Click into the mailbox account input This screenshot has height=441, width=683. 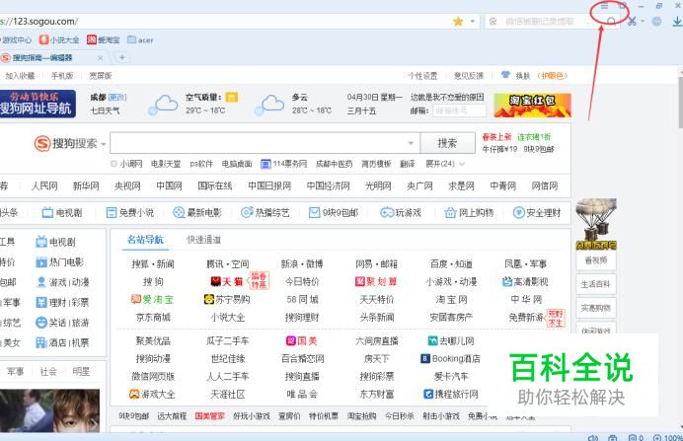(460, 110)
